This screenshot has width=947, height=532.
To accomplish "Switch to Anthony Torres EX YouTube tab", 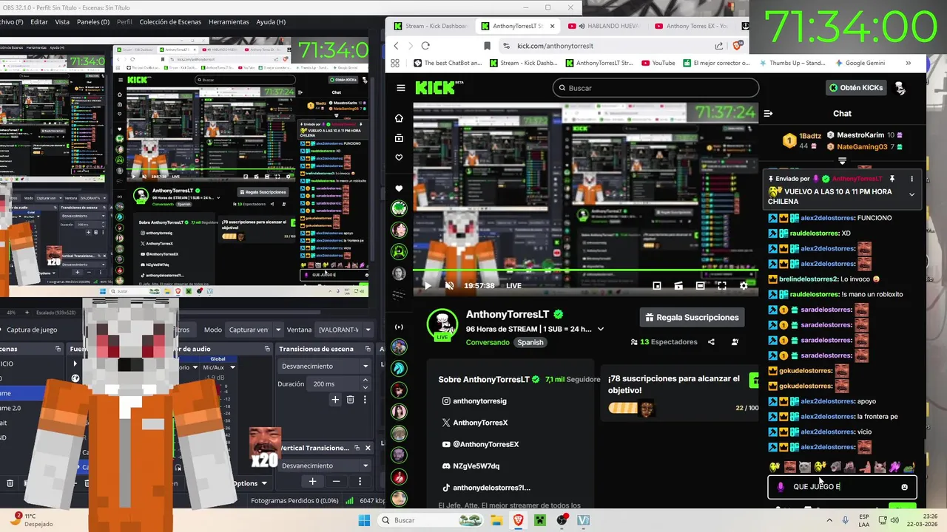I will 692,26.
